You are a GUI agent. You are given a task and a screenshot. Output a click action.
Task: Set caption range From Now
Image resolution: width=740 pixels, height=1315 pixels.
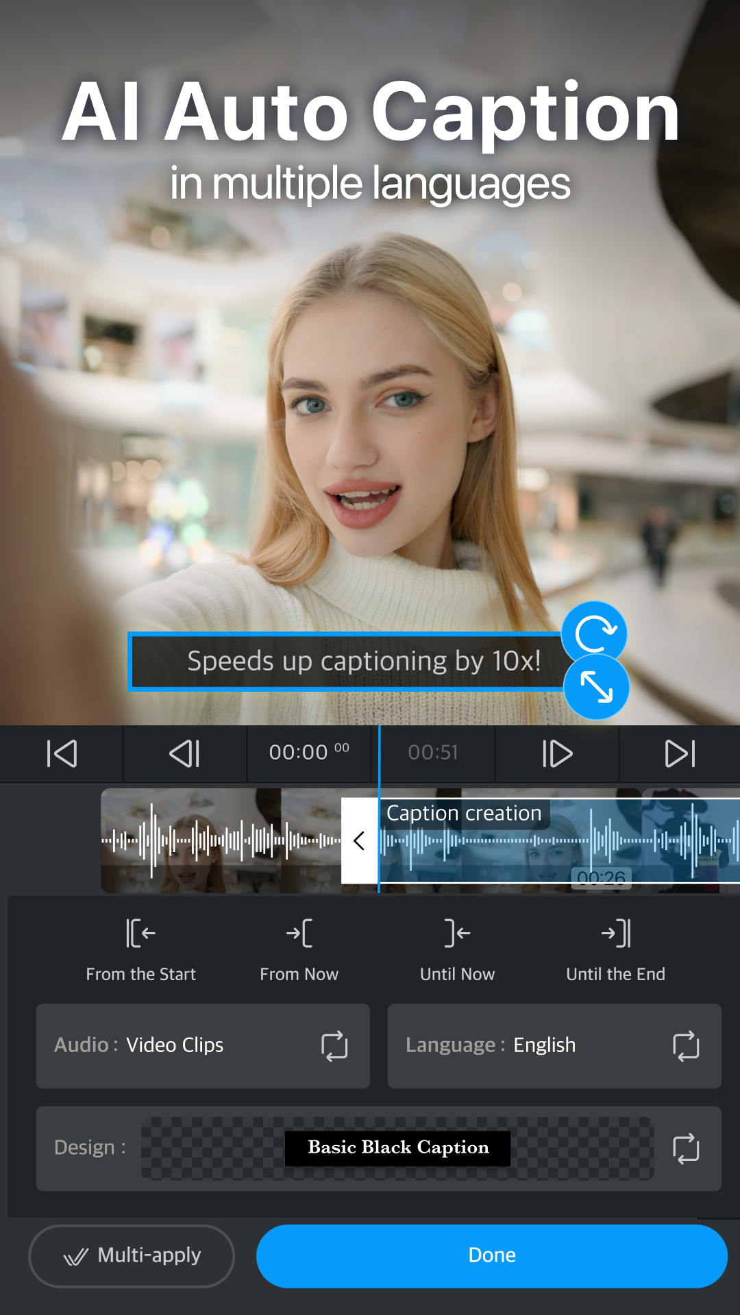click(299, 934)
